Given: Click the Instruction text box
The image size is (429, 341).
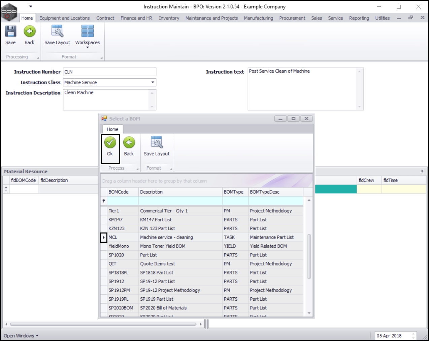Looking at the screenshot, I should [305, 89].
